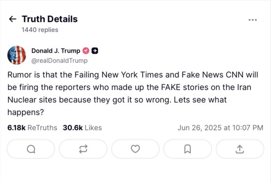Screen dimensions: 271x182
Task: View the 30.6k Likes list
Action: coord(82,128)
